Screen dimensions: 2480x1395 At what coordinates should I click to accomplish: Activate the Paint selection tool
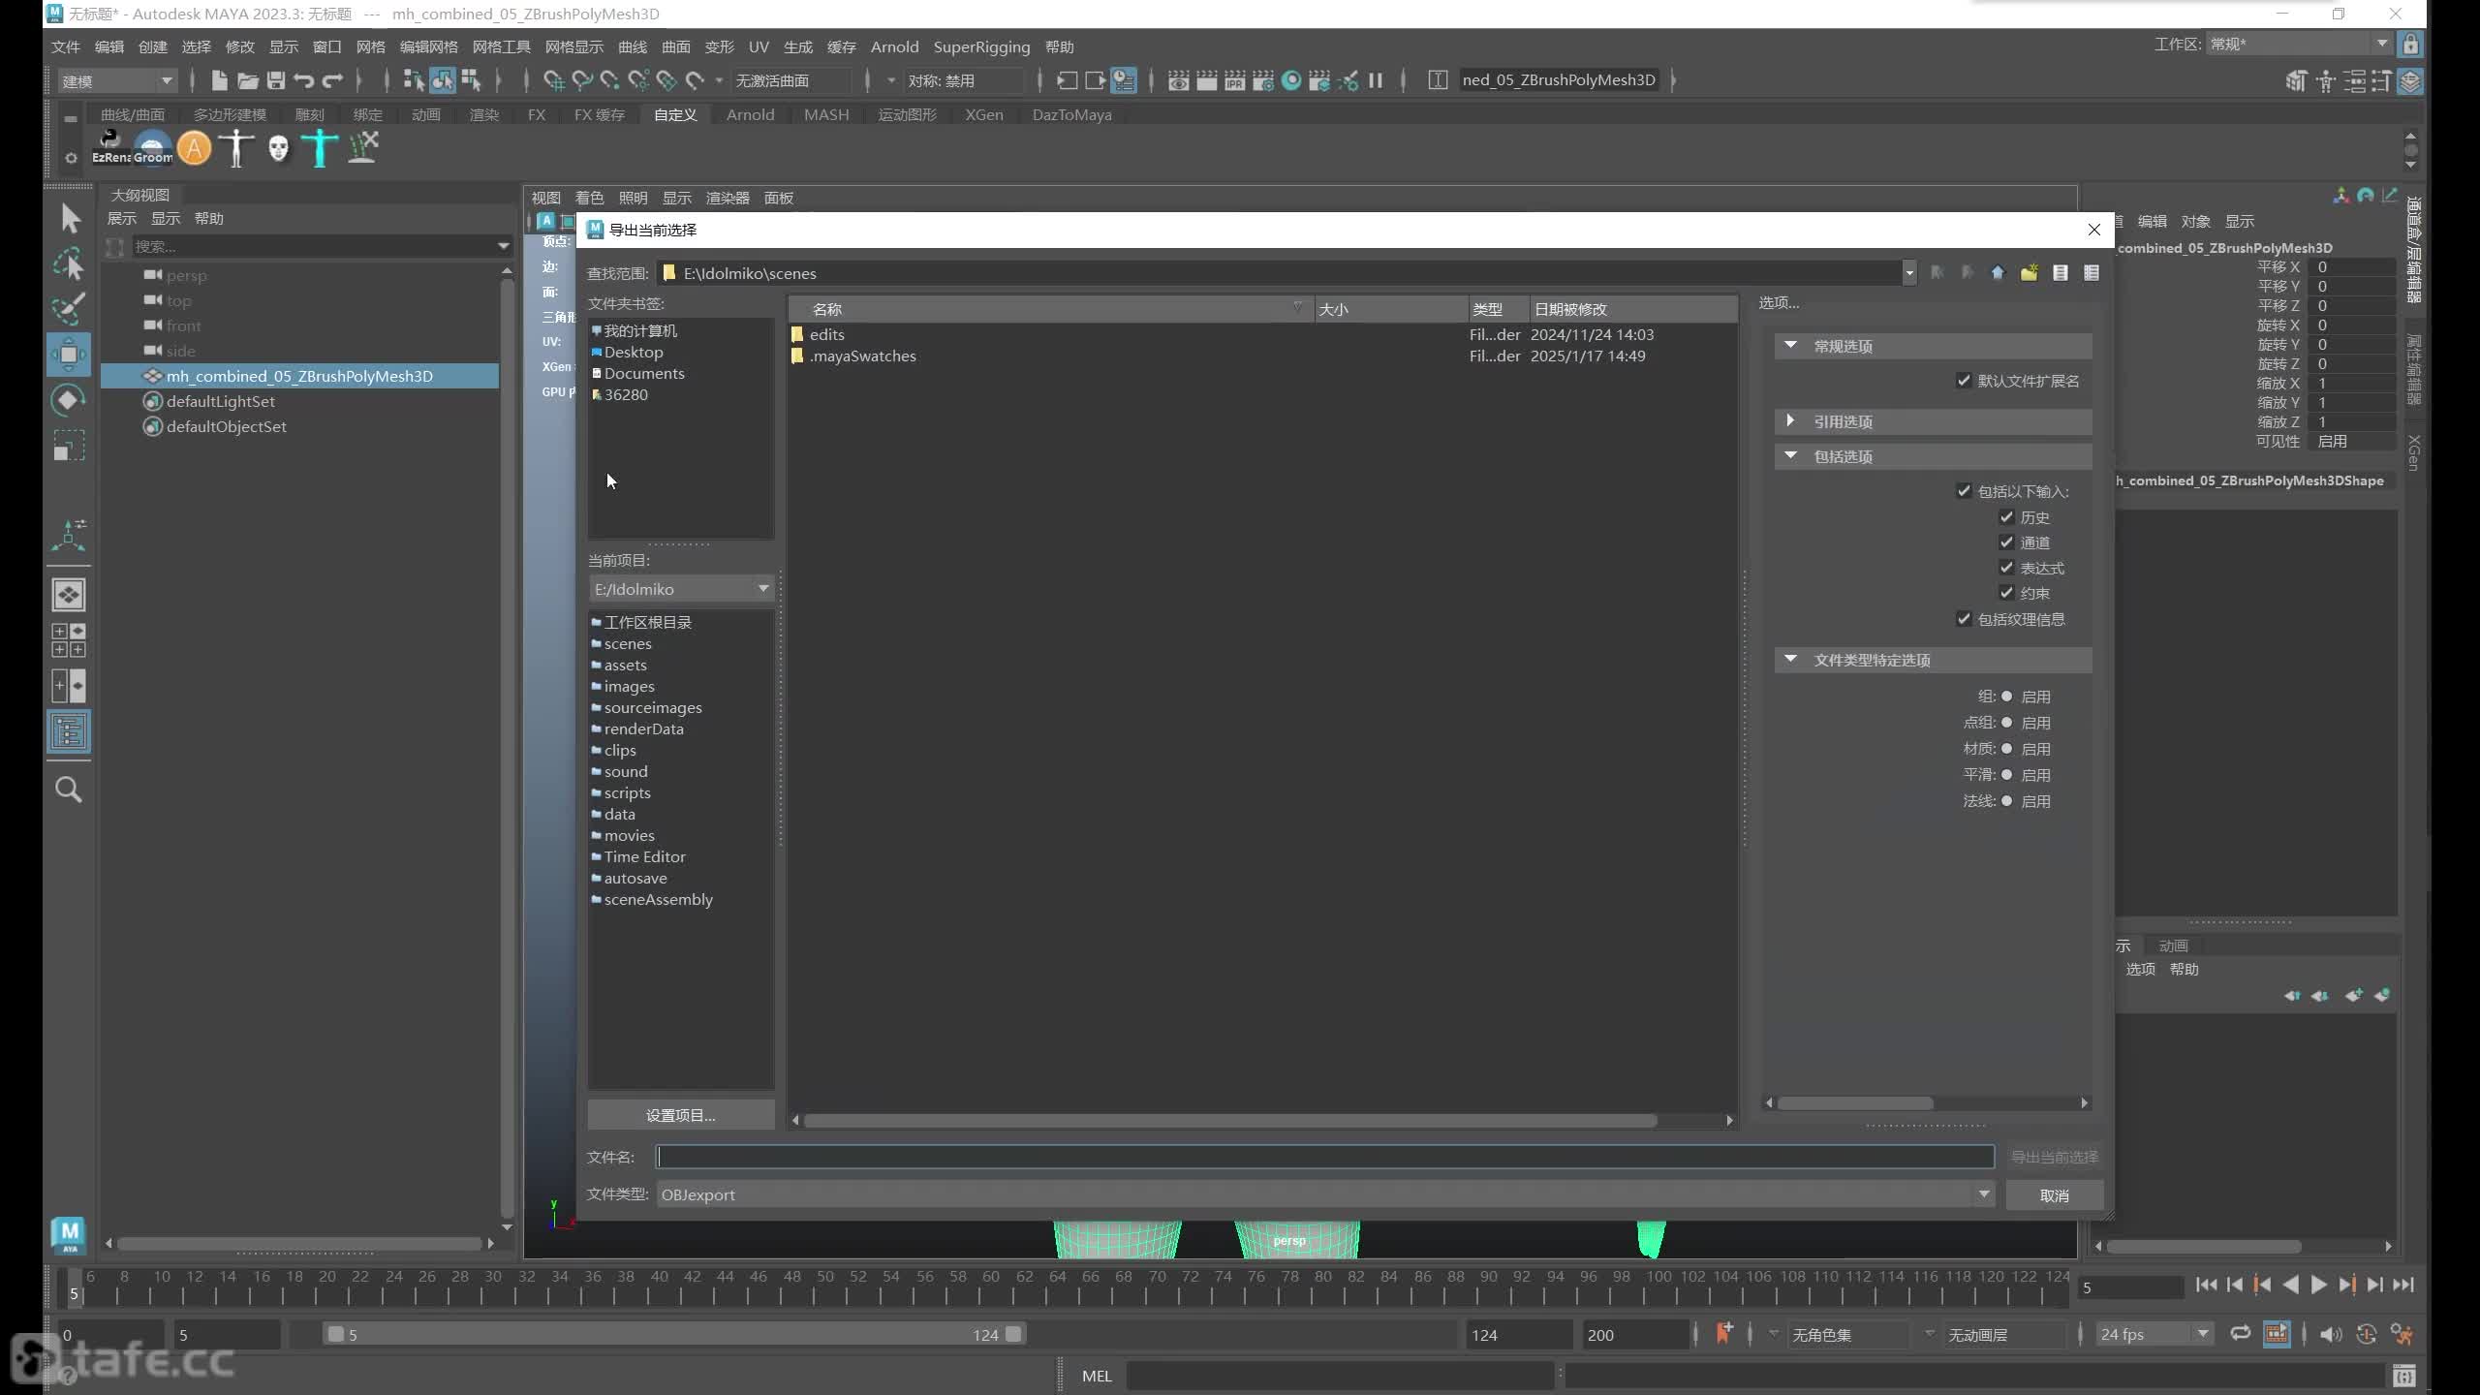click(x=69, y=309)
